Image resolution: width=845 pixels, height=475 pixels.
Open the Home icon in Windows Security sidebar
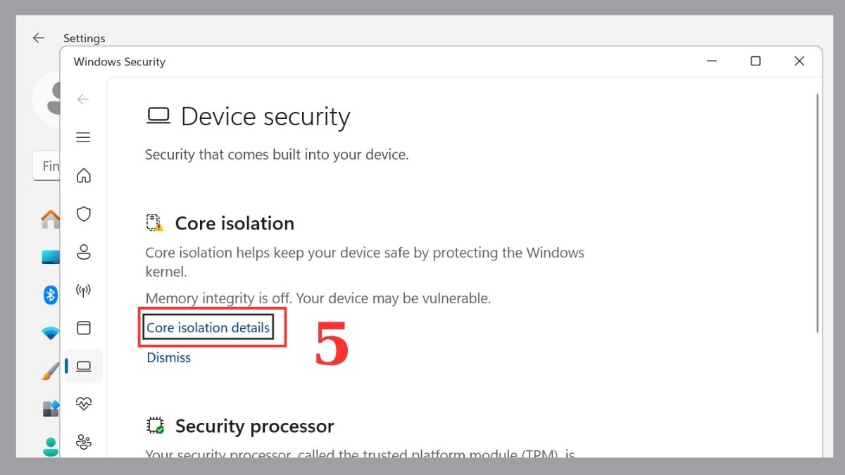[x=84, y=175]
